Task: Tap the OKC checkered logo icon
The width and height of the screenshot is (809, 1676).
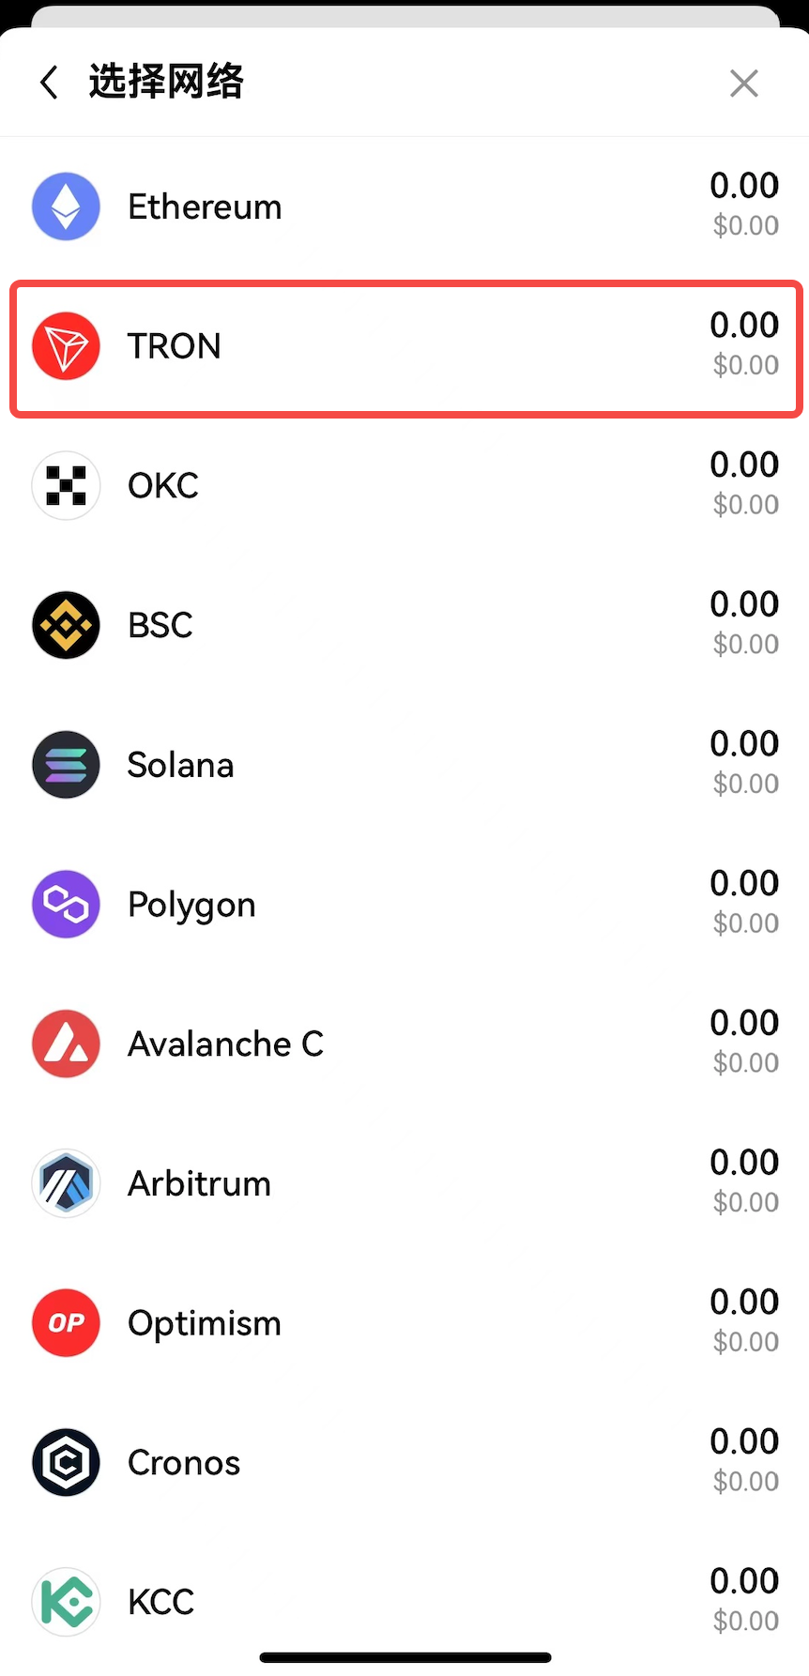Action: [x=66, y=485]
